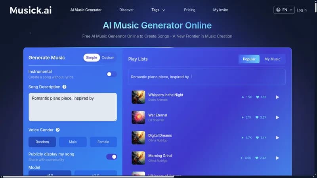Image resolution: width=317 pixels, height=178 pixels.
Task: Switch to Custom generation mode
Action: point(108,57)
